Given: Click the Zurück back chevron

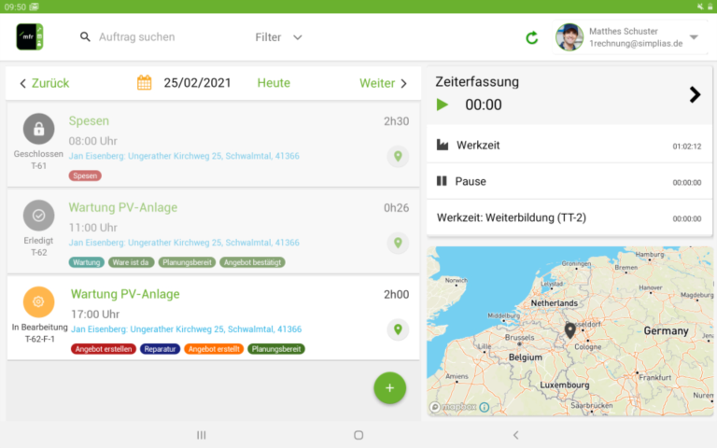Looking at the screenshot, I should click(x=22, y=83).
